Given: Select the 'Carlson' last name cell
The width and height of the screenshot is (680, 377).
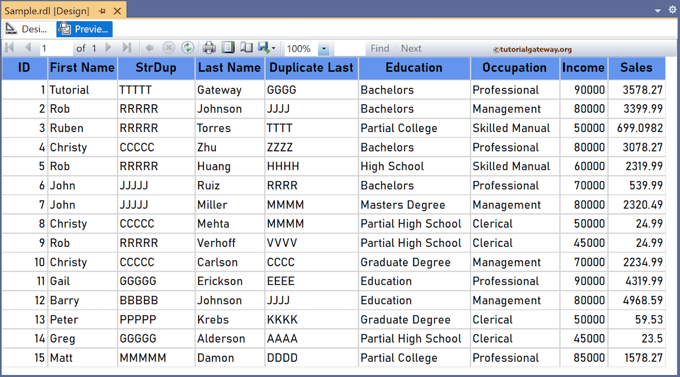Looking at the screenshot, I should coord(229,262).
